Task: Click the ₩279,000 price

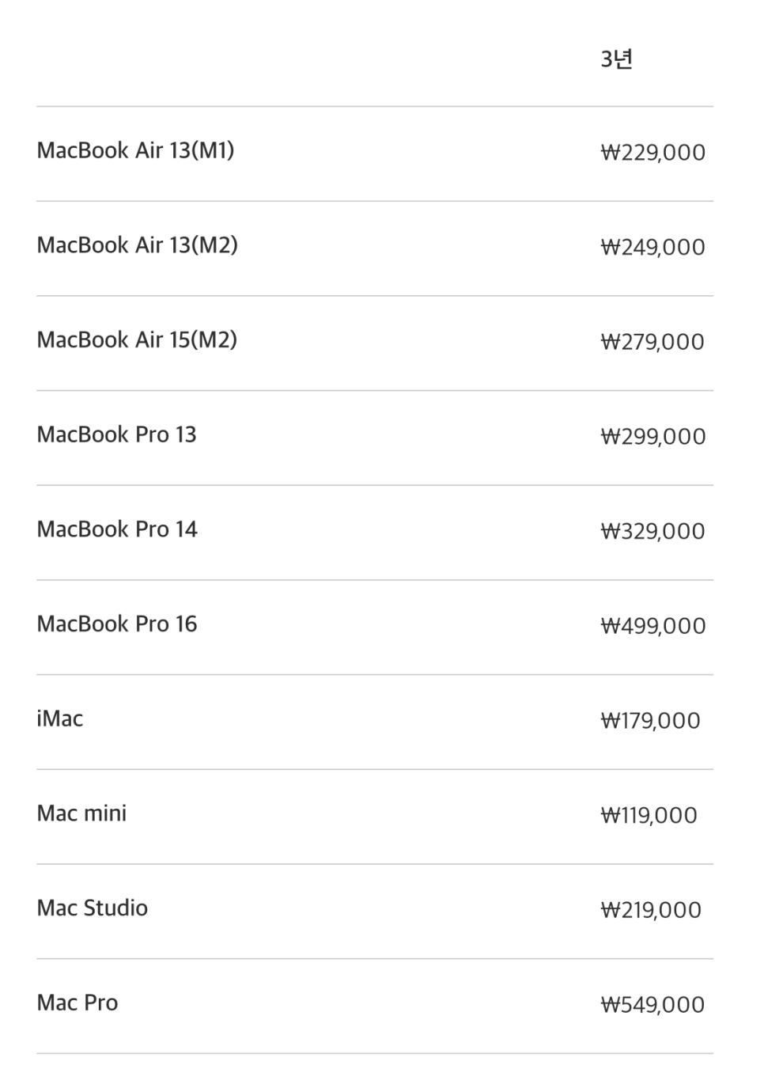Action: pos(652,342)
